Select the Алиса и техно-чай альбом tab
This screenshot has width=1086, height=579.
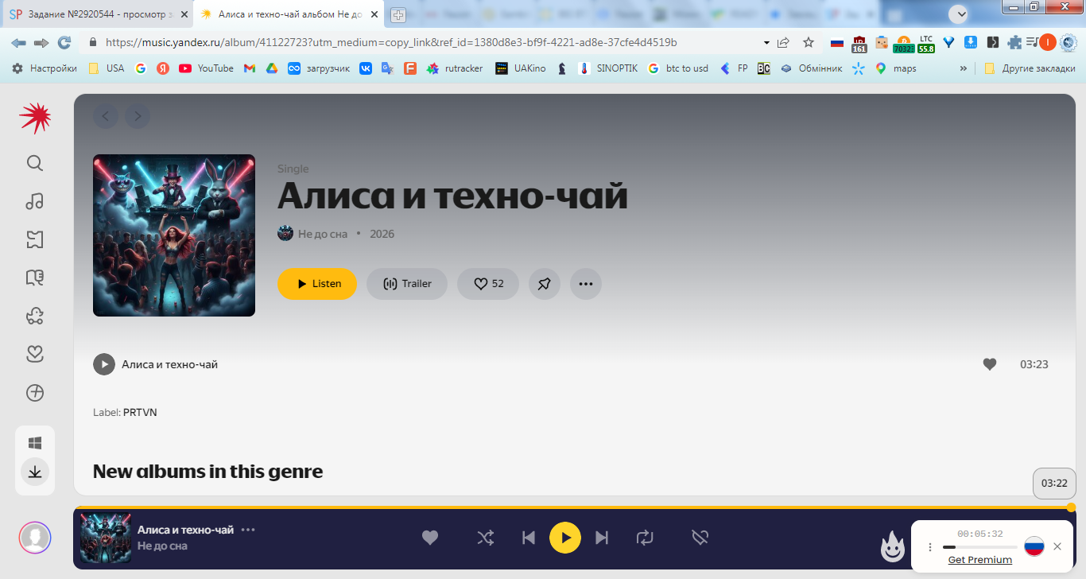(x=289, y=14)
